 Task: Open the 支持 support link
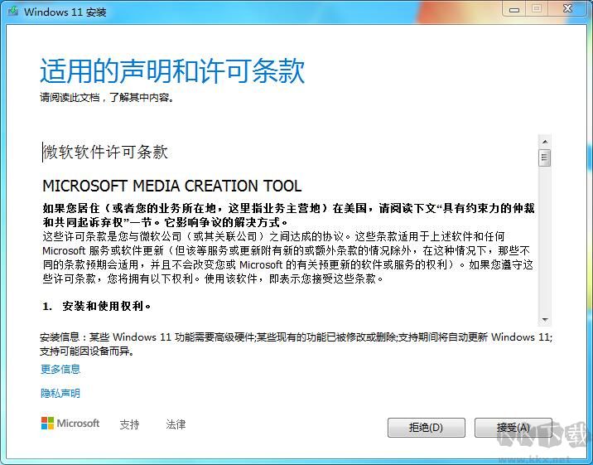tap(130, 424)
